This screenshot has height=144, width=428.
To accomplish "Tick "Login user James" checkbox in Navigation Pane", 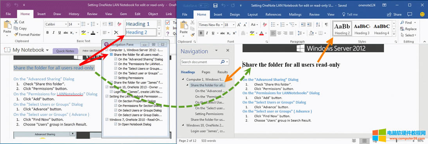I will click(111, 92).
